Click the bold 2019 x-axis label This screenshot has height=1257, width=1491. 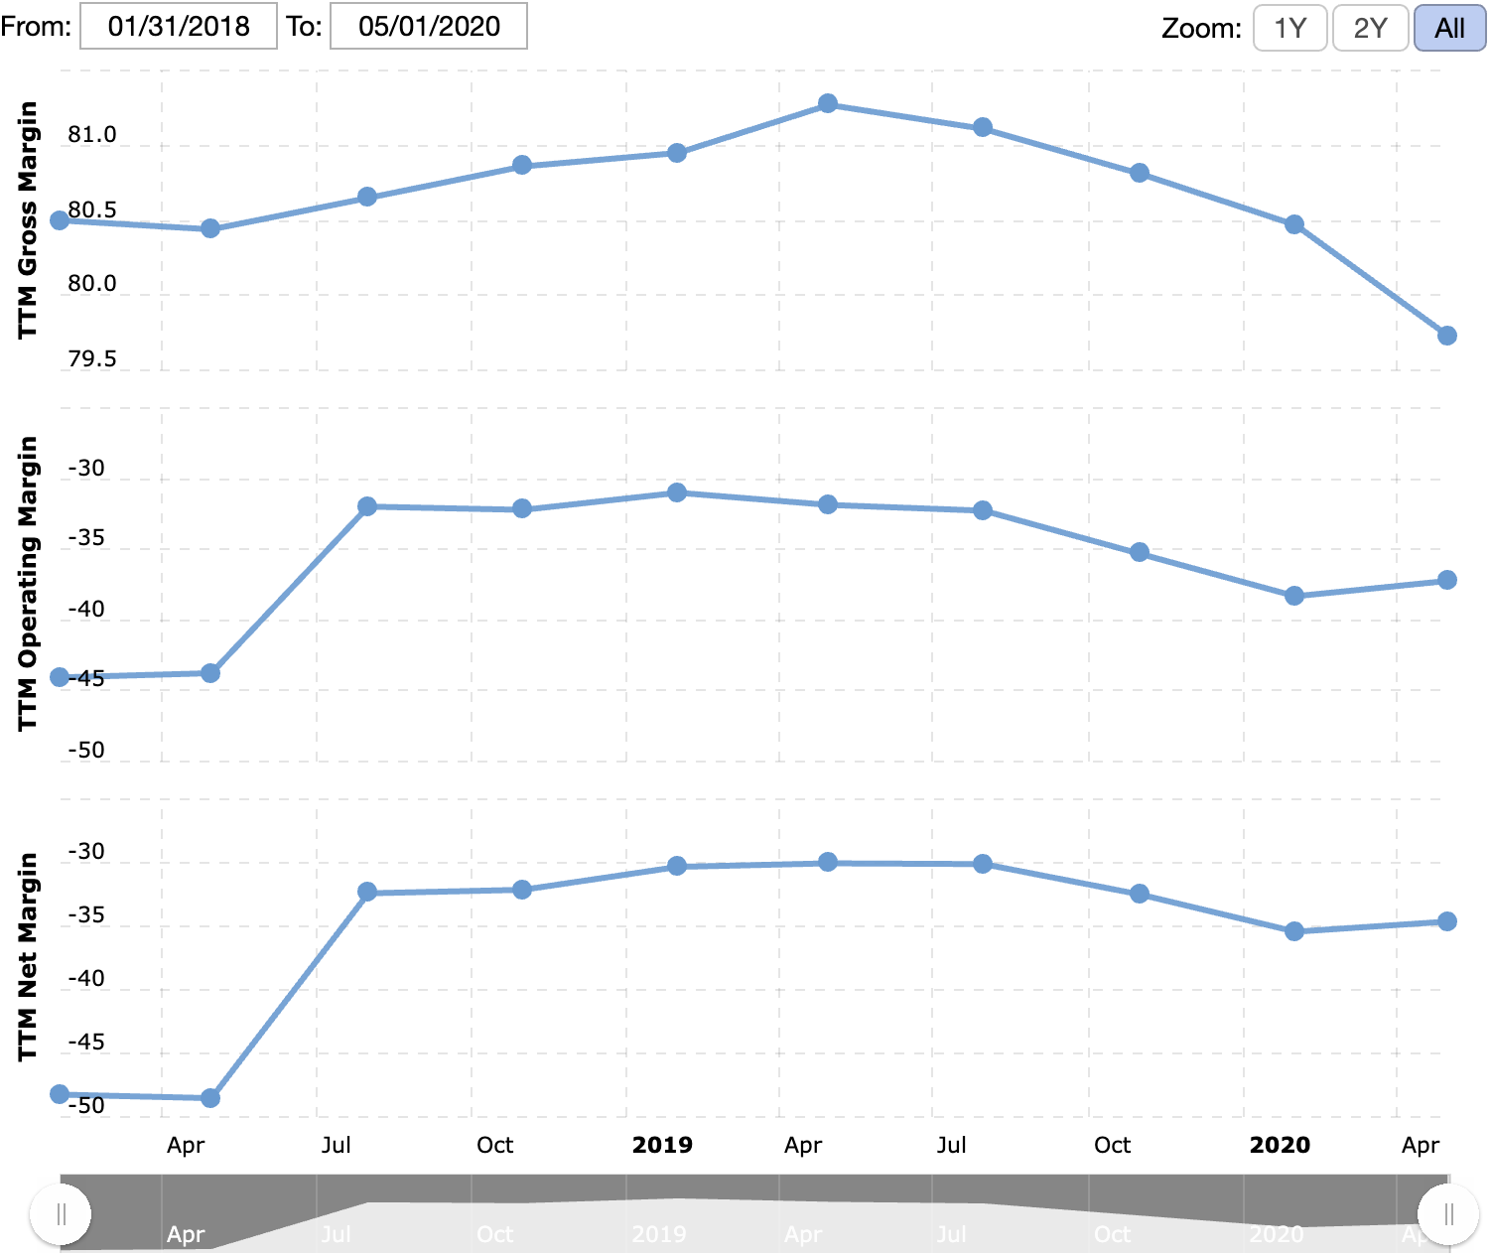point(662,1145)
